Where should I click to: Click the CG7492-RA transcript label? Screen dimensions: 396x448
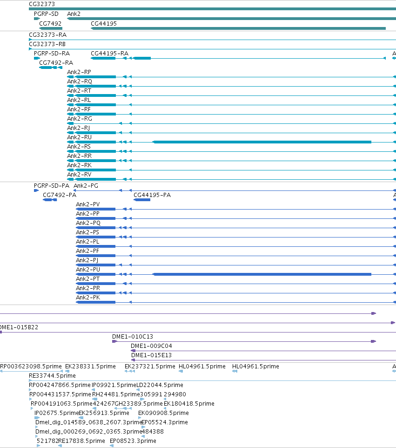56,62
